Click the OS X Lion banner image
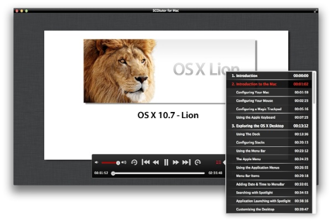Viewport: 332px width, 224px height. [170, 71]
